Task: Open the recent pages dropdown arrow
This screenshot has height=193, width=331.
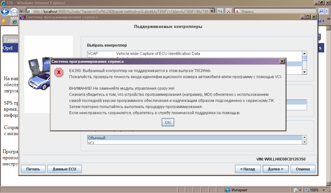Action: (21, 12)
